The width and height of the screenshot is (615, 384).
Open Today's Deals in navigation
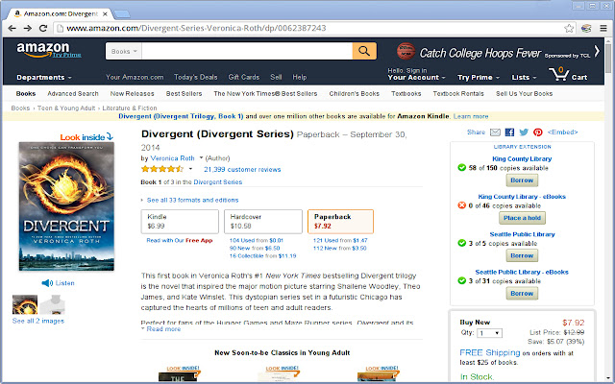point(196,77)
